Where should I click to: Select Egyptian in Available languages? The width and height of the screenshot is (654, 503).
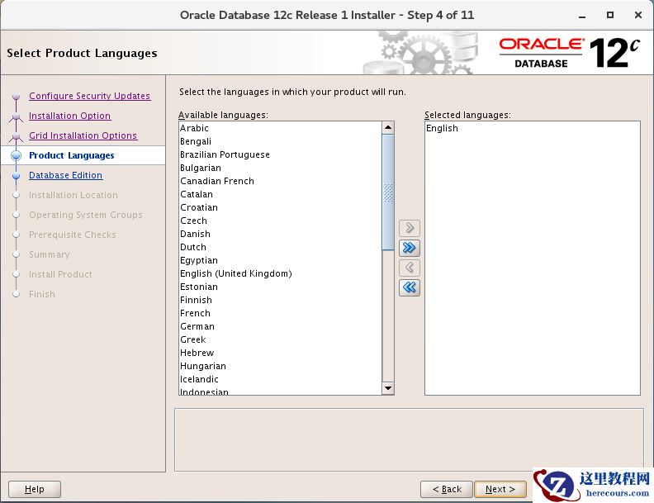coord(280,260)
